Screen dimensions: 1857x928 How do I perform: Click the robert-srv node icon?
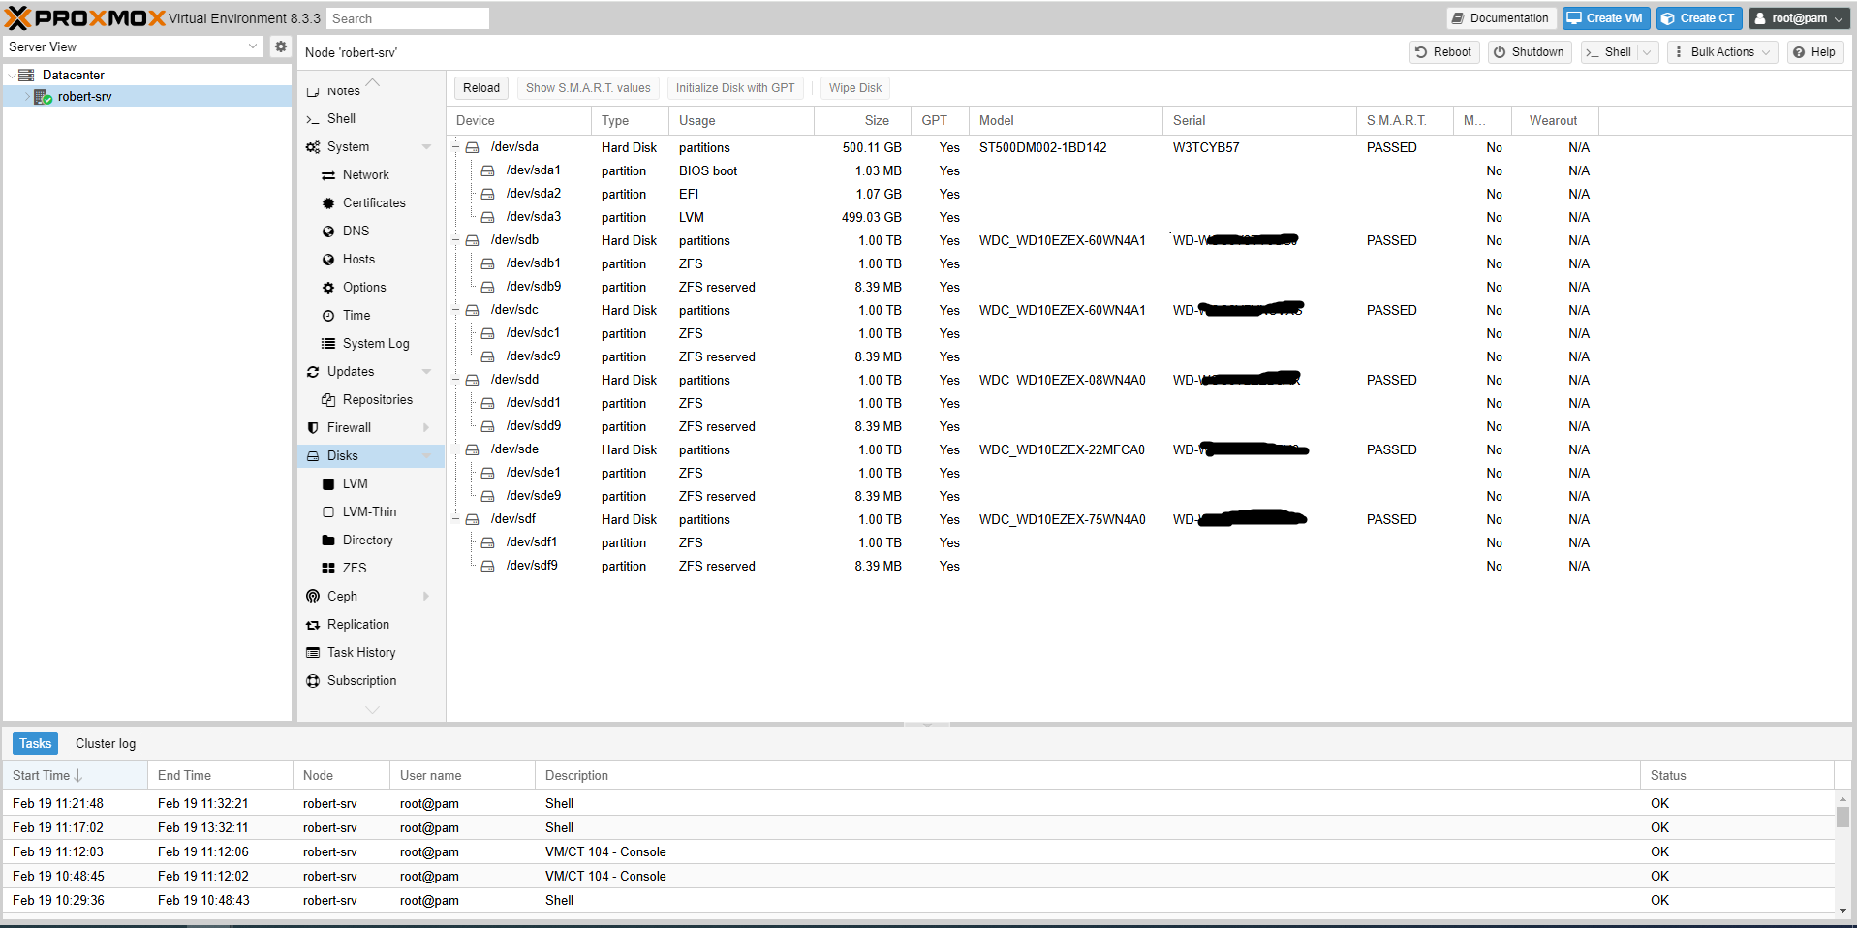pyautogui.click(x=43, y=97)
